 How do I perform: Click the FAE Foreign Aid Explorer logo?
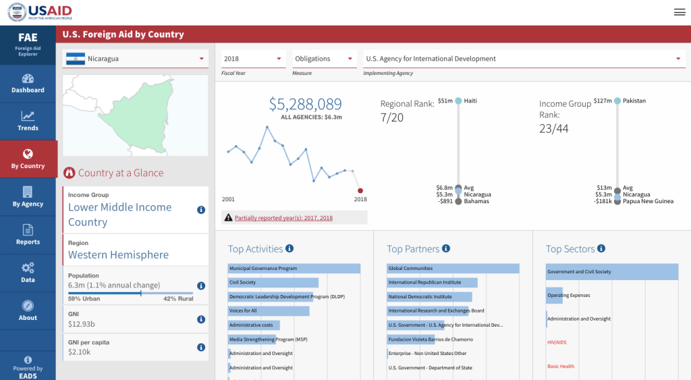tap(28, 45)
